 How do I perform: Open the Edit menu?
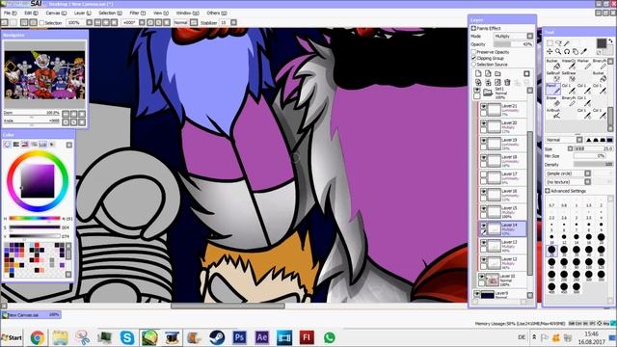[x=31, y=13]
